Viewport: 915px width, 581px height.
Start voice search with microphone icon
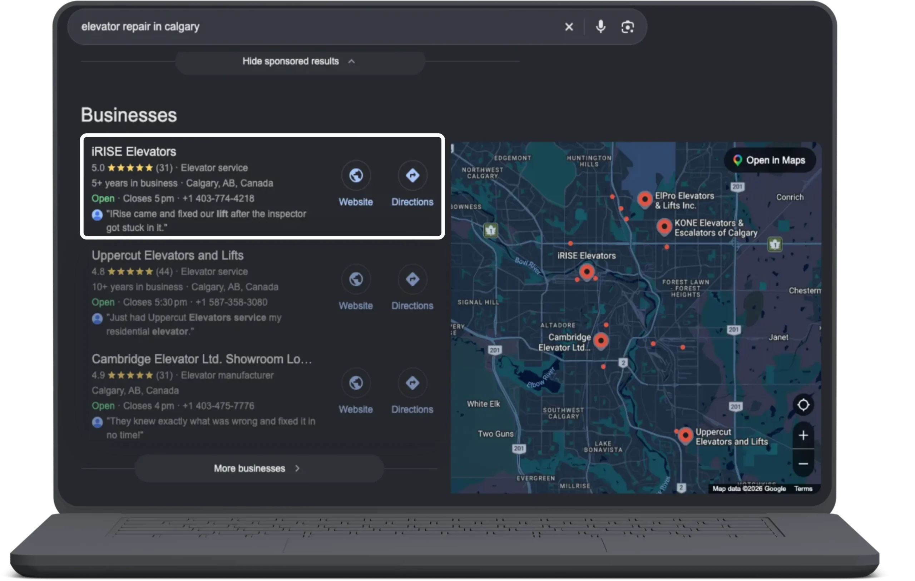click(600, 26)
